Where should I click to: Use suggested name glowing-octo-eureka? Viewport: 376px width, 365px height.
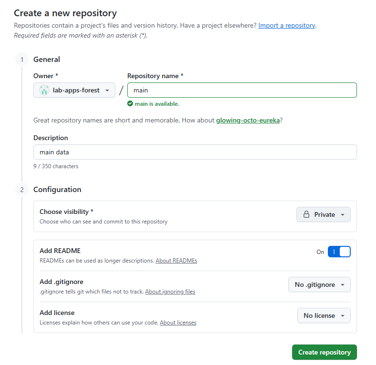point(248,121)
